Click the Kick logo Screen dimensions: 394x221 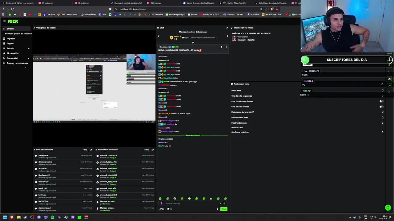pyautogui.click(x=14, y=21)
